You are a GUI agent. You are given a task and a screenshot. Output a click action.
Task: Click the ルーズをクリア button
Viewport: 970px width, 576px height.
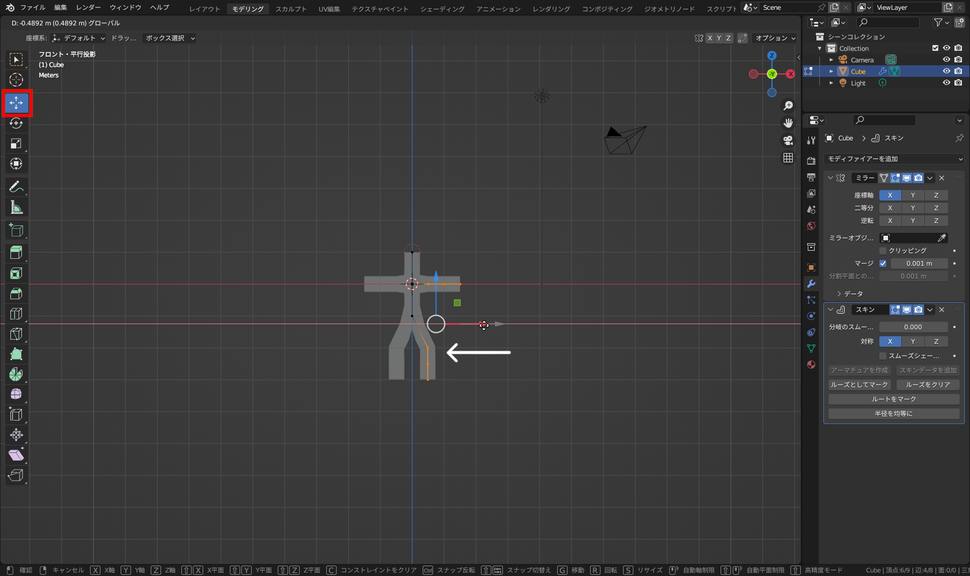click(928, 385)
